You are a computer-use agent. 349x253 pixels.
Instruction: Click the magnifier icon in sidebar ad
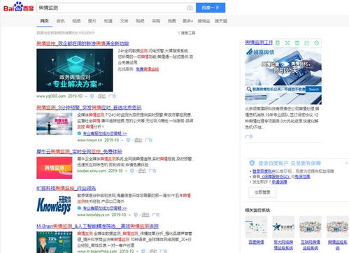point(249,89)
